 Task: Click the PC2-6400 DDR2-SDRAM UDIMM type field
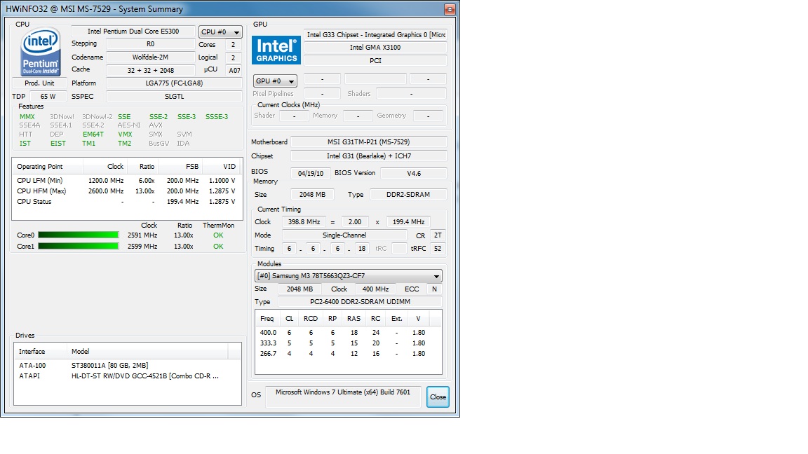tap(361, 302)
